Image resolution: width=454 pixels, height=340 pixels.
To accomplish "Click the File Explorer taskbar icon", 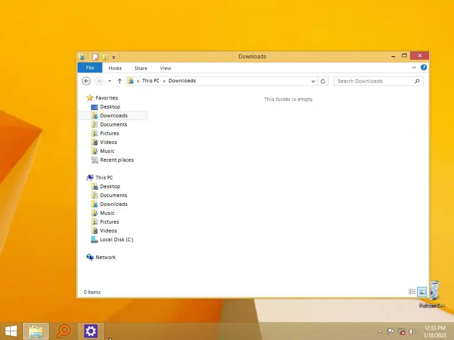I will (x=36, y=331).
